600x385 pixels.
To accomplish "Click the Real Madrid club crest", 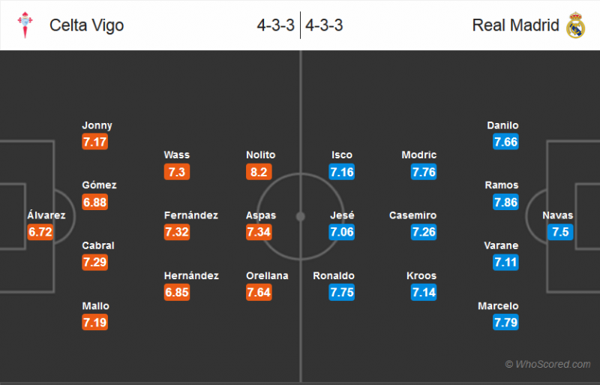I will (575, 26).
